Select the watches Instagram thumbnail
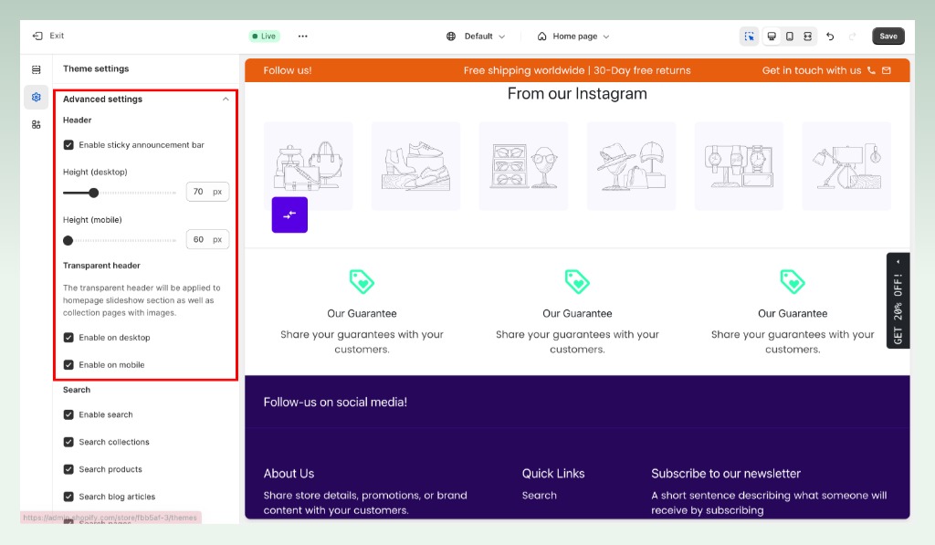 [739, 166]
